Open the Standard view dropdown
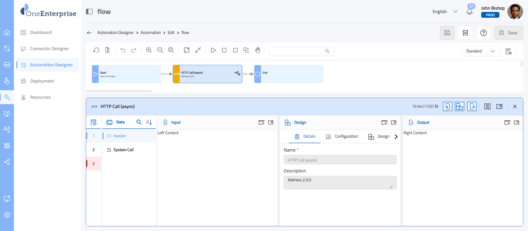The image size is (528, 231). coord(481,51)
